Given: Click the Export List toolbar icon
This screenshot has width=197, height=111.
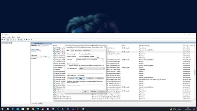Looking at the screenshot, I should (16, 40).
